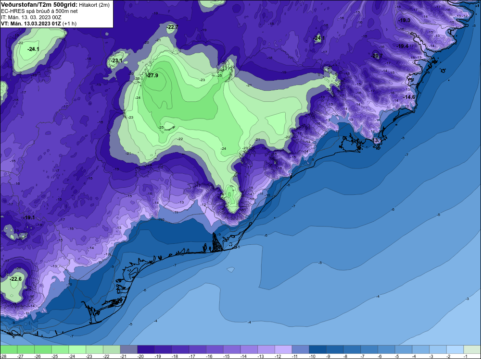Click the light green legend swatch between -24 and -23

point(77,349)
